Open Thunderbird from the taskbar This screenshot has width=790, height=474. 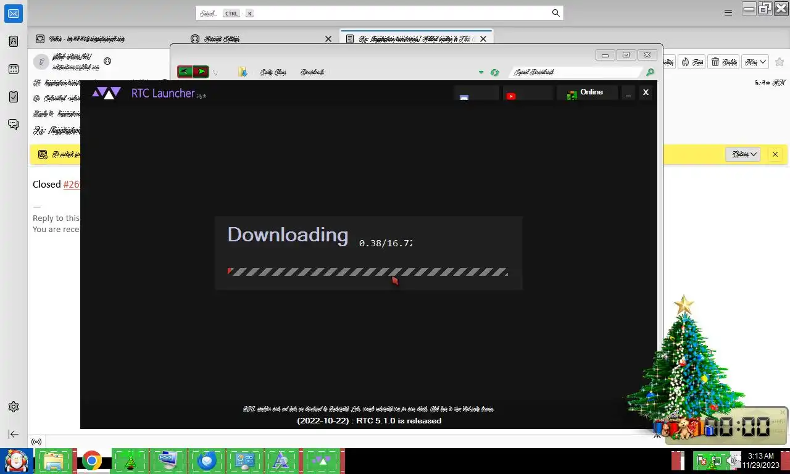pos(207,461)
